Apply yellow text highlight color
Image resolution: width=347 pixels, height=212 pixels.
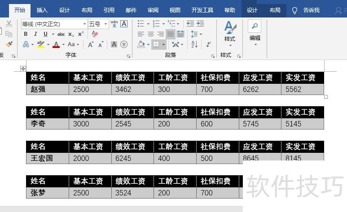pos(41,44)
